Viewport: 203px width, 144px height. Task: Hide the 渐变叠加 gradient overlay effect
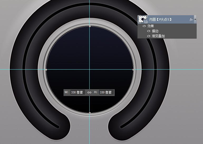(x=149, y=36)
